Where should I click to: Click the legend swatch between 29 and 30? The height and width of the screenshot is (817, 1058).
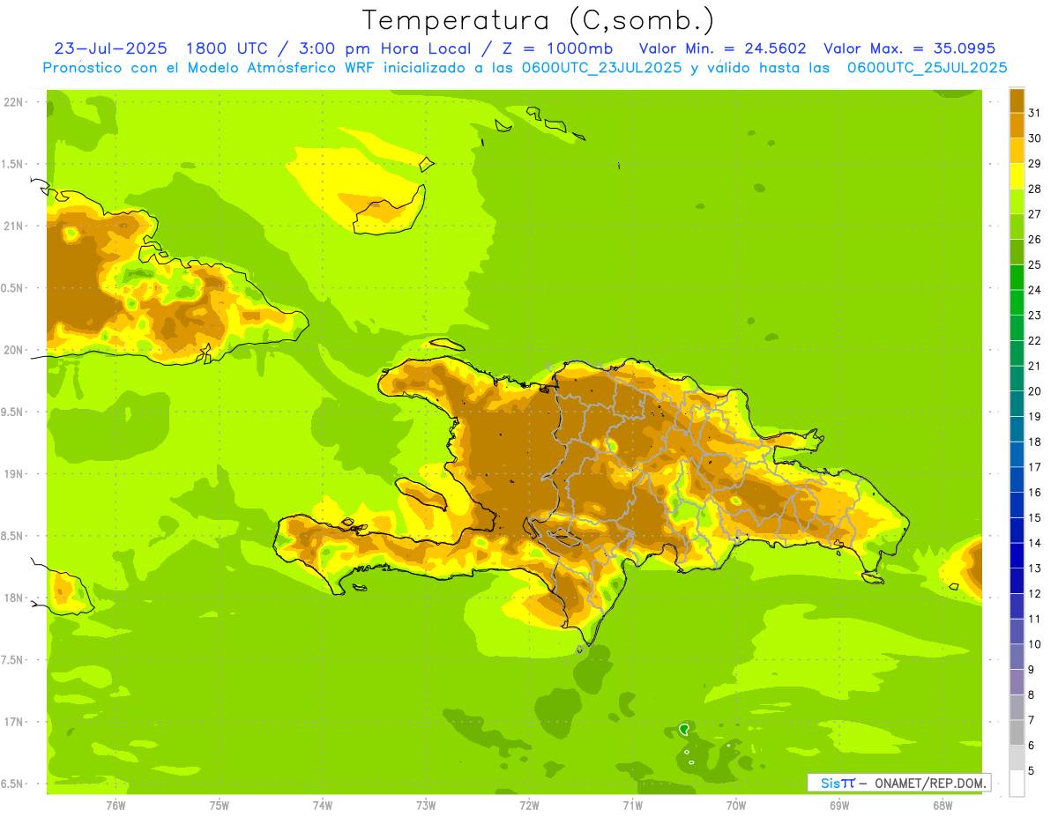tap(1017, 151)
